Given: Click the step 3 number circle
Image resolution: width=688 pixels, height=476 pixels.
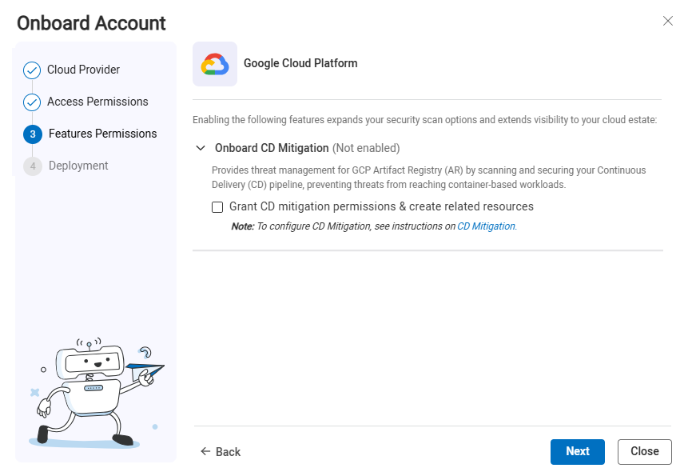Looking at the screenshot, I should pos(33,134).
